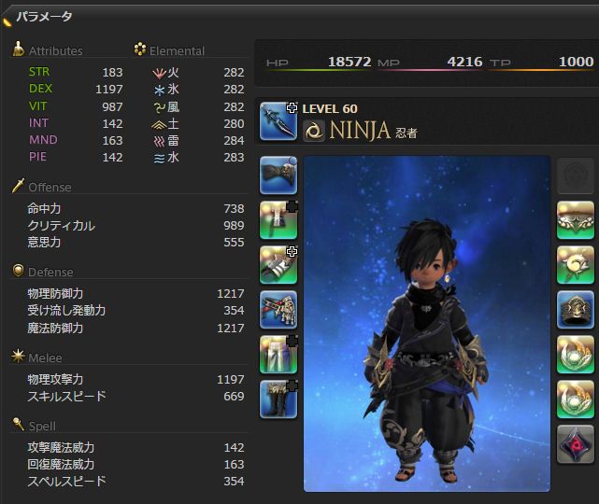The width and height of the screenshot is (599, 504).
Task: Click the main hand weapon dagger slot
Action: pyautogui.click(x=278, y=121)
